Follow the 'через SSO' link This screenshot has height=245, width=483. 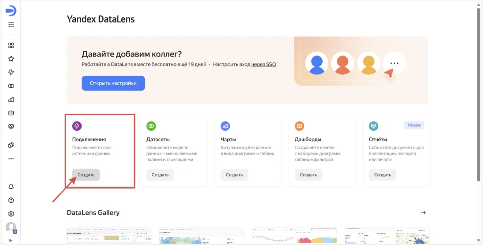coord(263,64)
